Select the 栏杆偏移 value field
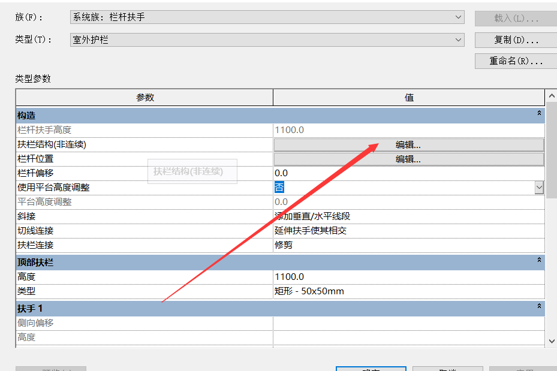 pos(408,173)
